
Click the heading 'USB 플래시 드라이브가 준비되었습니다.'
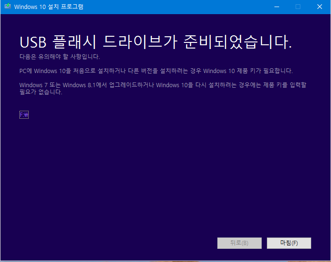(x=156, y=42)
